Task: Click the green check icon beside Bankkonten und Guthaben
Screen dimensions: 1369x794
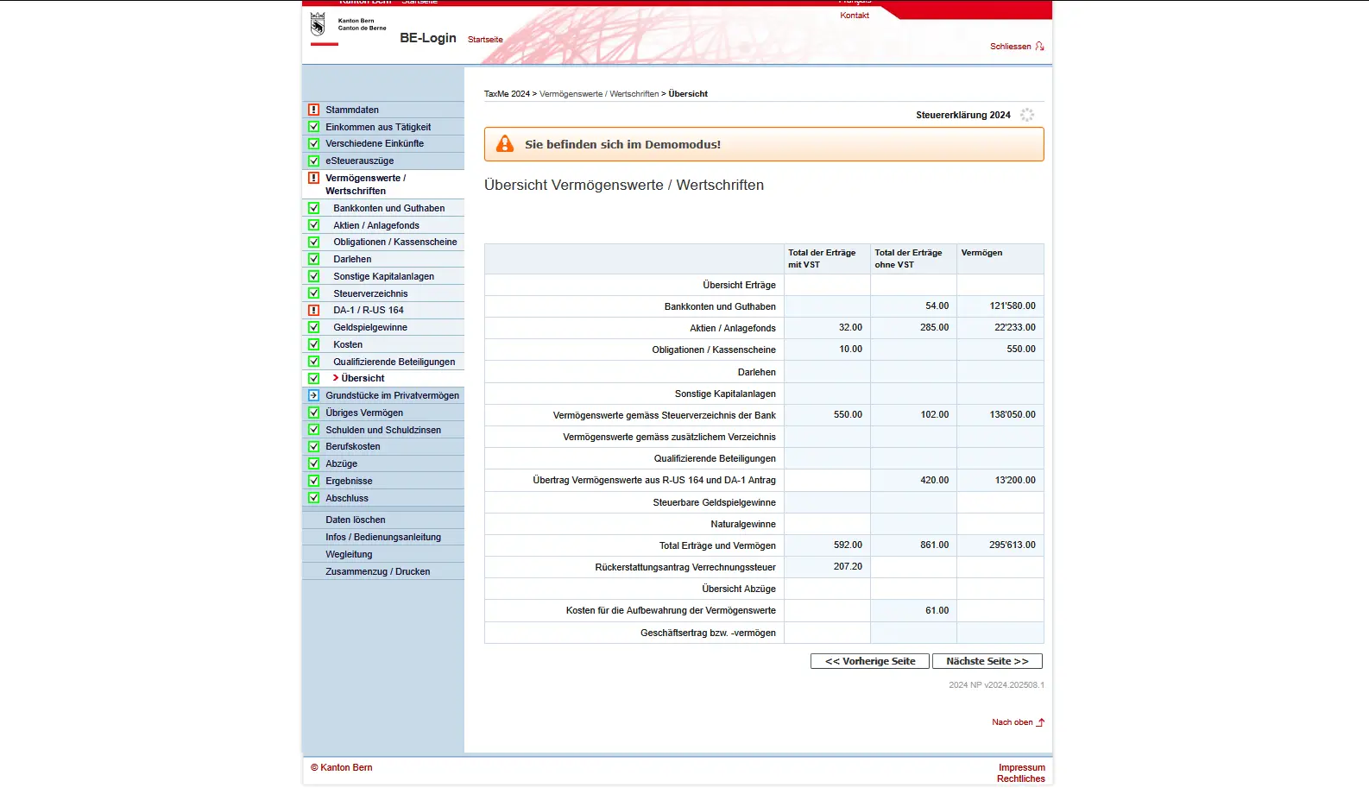Action: pyautogui.click(x=314, y=208)
